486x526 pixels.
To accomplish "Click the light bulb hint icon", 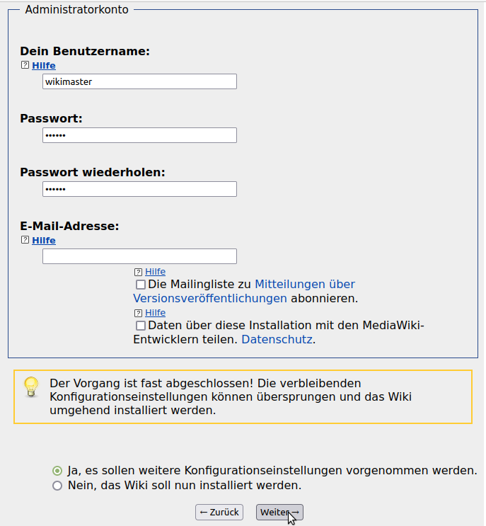I will tap(30, 387).
